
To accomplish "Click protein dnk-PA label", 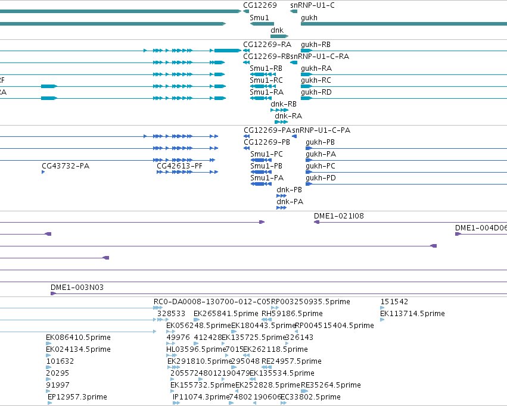I will pyautogui.click(x=290, y=202).
